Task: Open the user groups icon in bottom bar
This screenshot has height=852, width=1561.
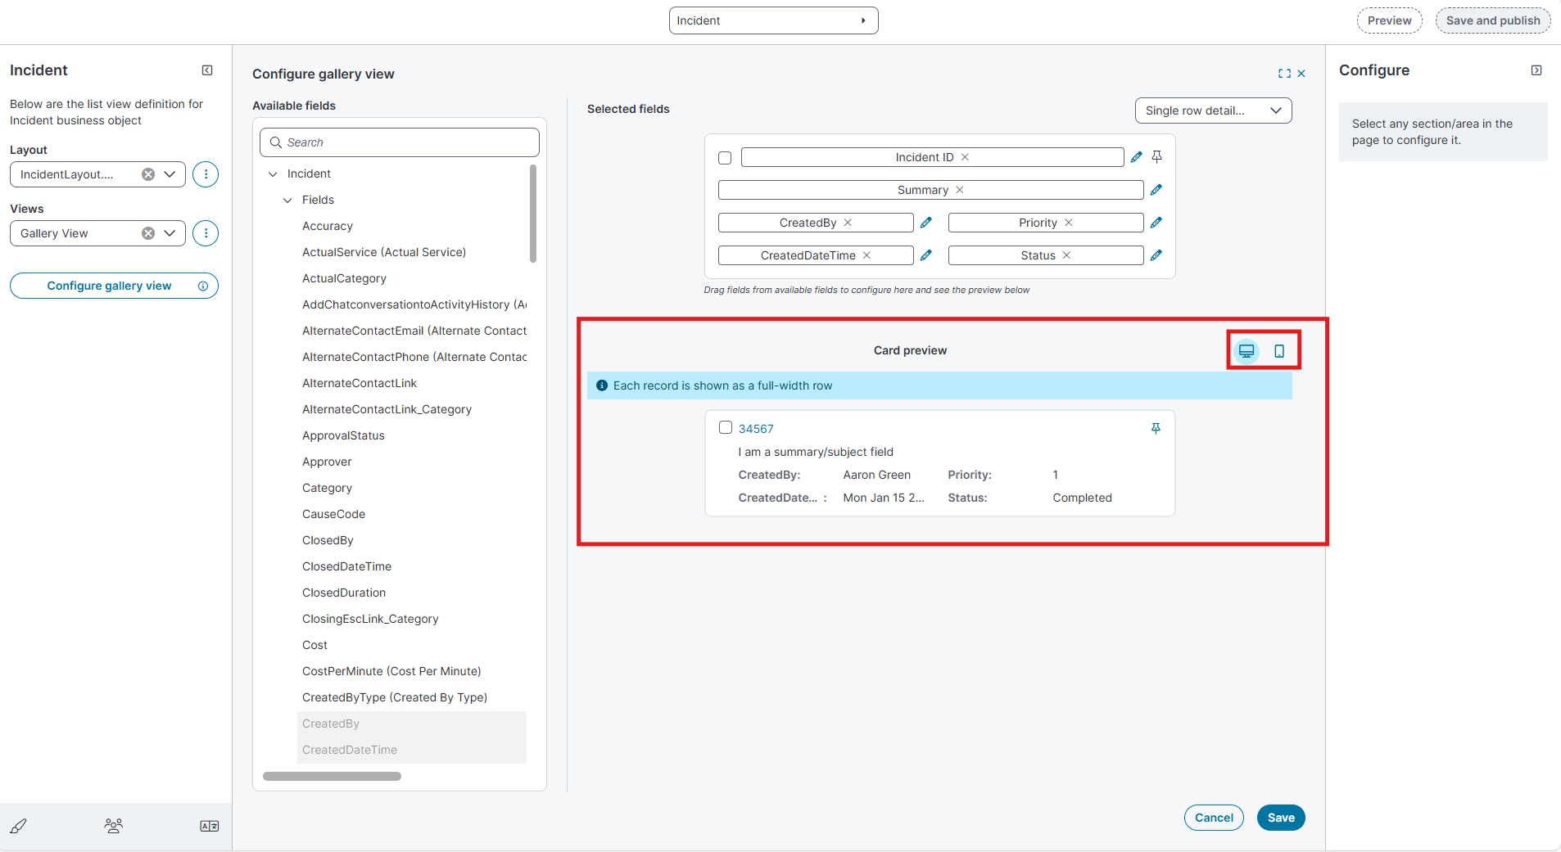Action: pyautogui.click(x=114, y=826)
